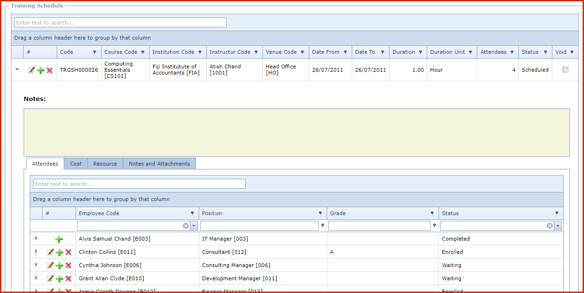Switch to the Cost tab

pos(76,164)
